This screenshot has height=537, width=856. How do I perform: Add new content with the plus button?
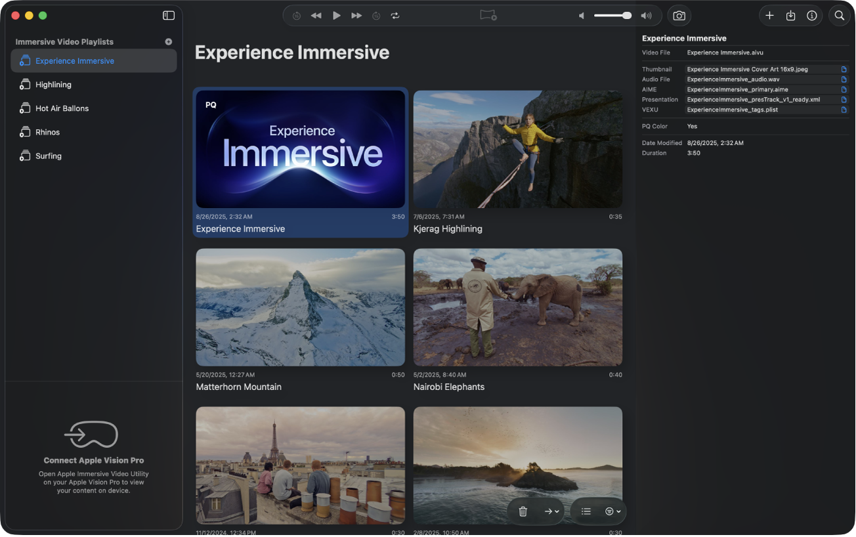(x=769, y=15)
